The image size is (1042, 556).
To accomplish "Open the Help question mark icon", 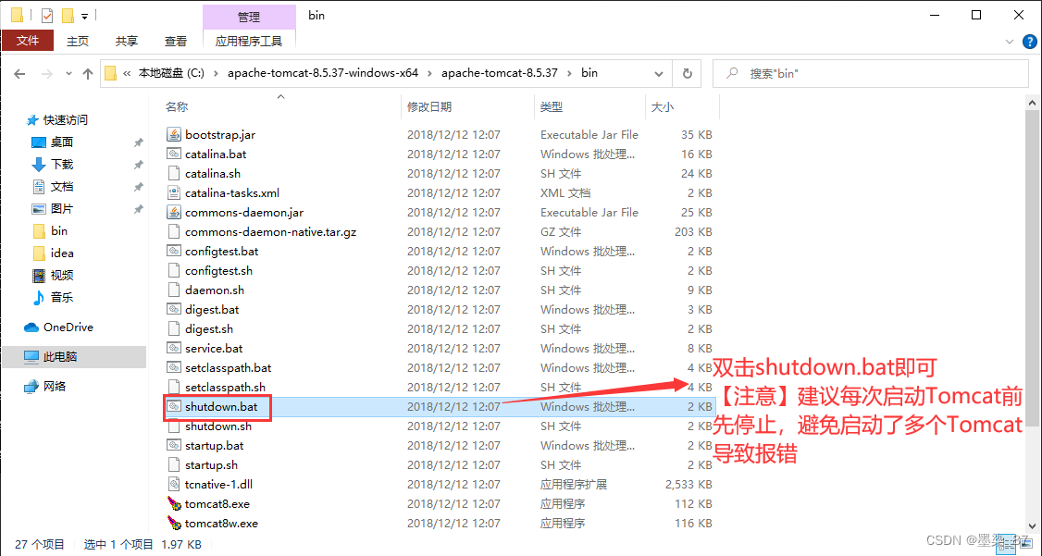I will coord(1027,42).
